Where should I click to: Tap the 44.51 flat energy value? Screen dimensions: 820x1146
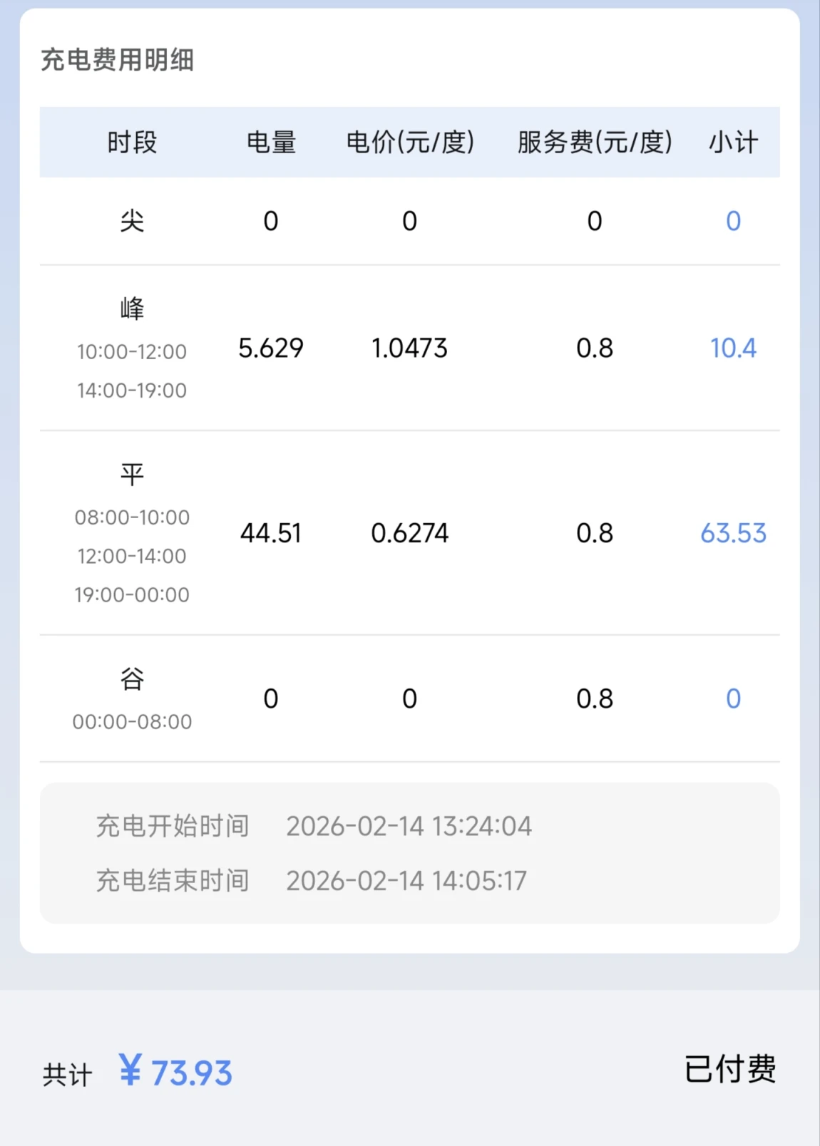(271, 533)
